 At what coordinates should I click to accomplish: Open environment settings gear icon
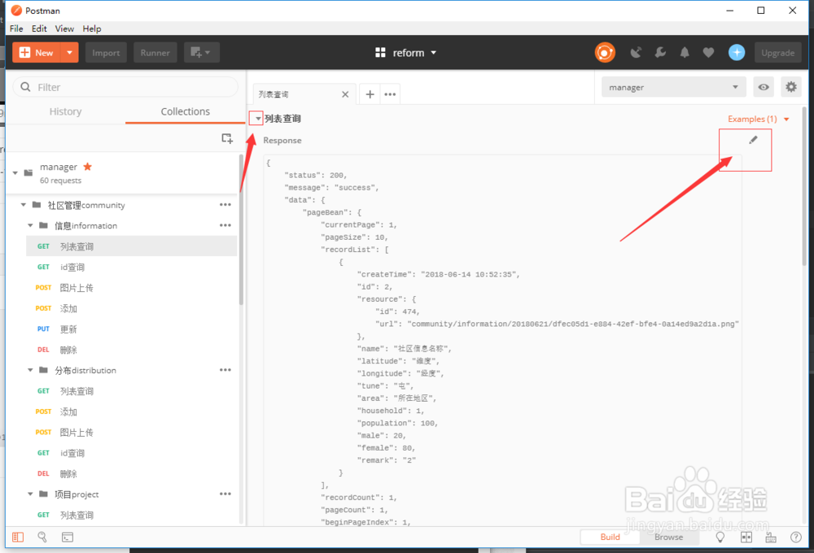[790, 86]
